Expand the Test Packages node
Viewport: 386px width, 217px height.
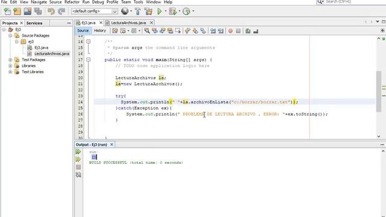[x=10, y=60]
